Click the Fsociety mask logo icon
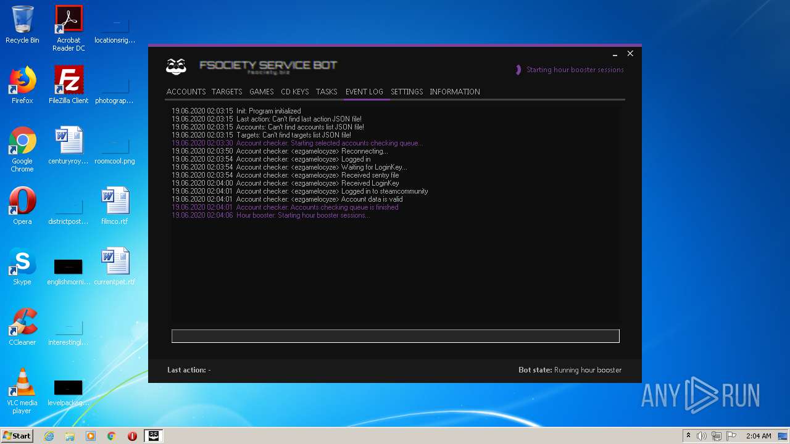Image resolution: width=790 pixels, height=444 pixels. point(177,67)
